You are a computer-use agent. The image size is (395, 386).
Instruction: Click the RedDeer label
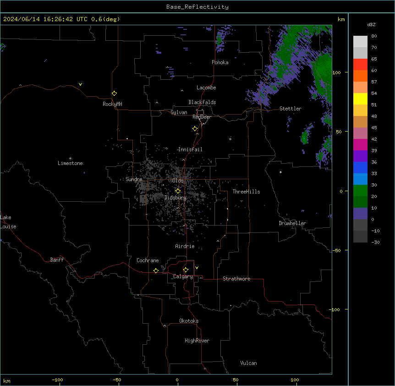pos(202,117)
